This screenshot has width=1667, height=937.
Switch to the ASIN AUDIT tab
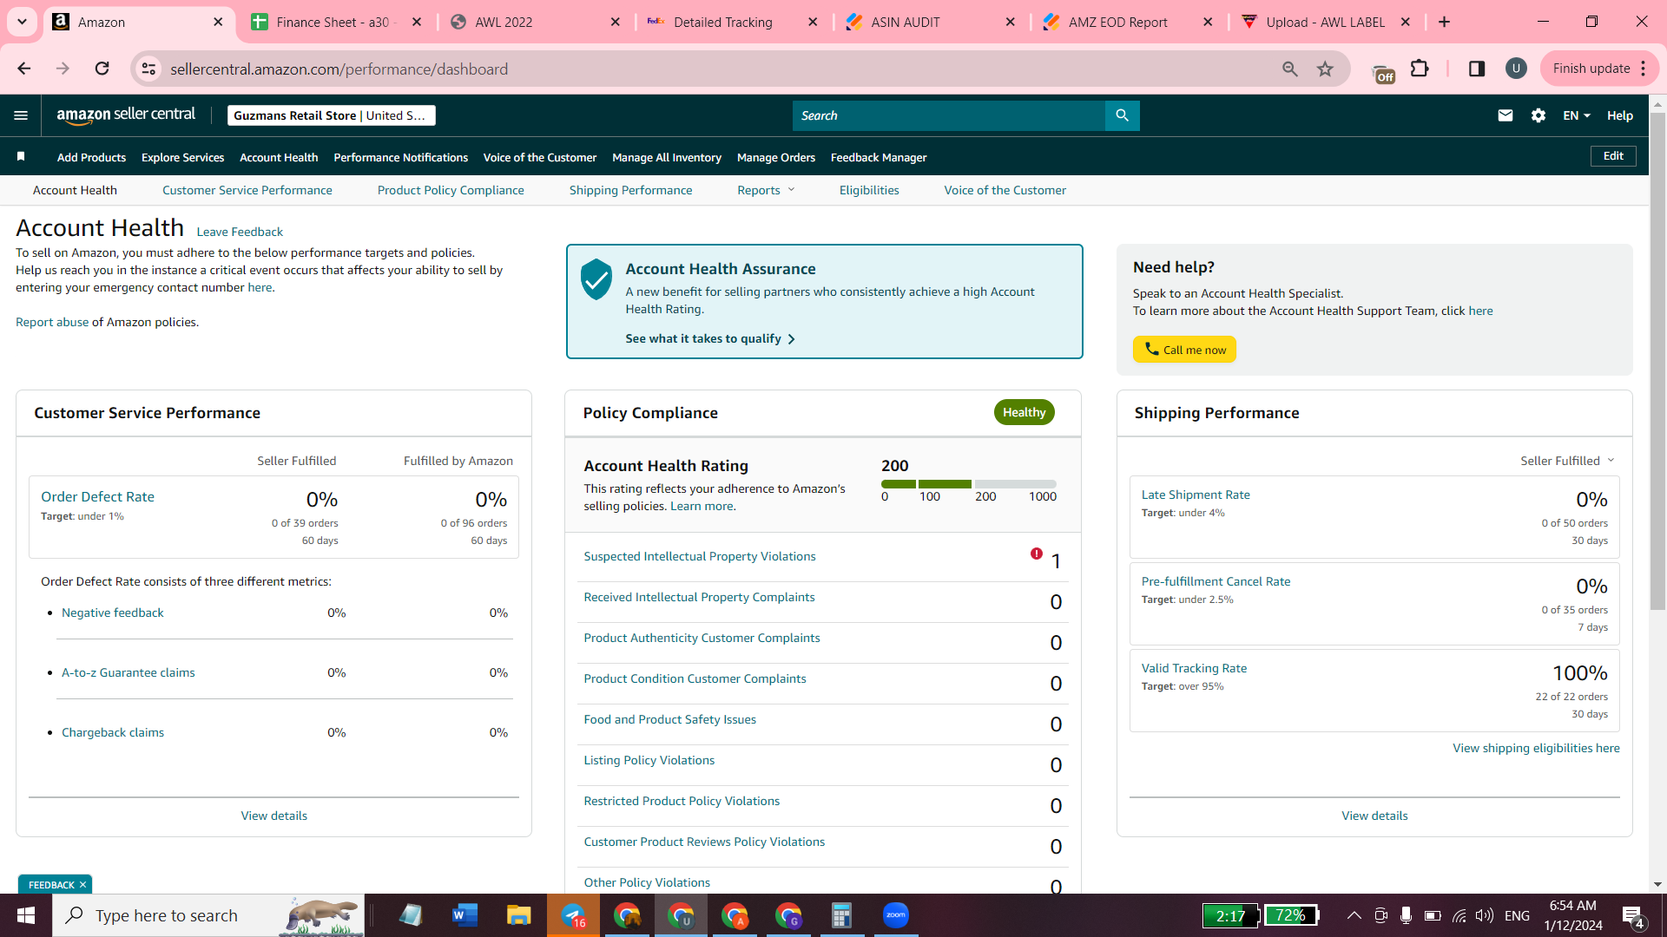coord(929,22)
